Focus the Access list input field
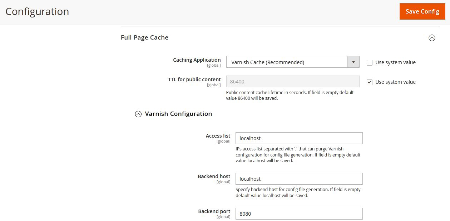 point(299,138)
